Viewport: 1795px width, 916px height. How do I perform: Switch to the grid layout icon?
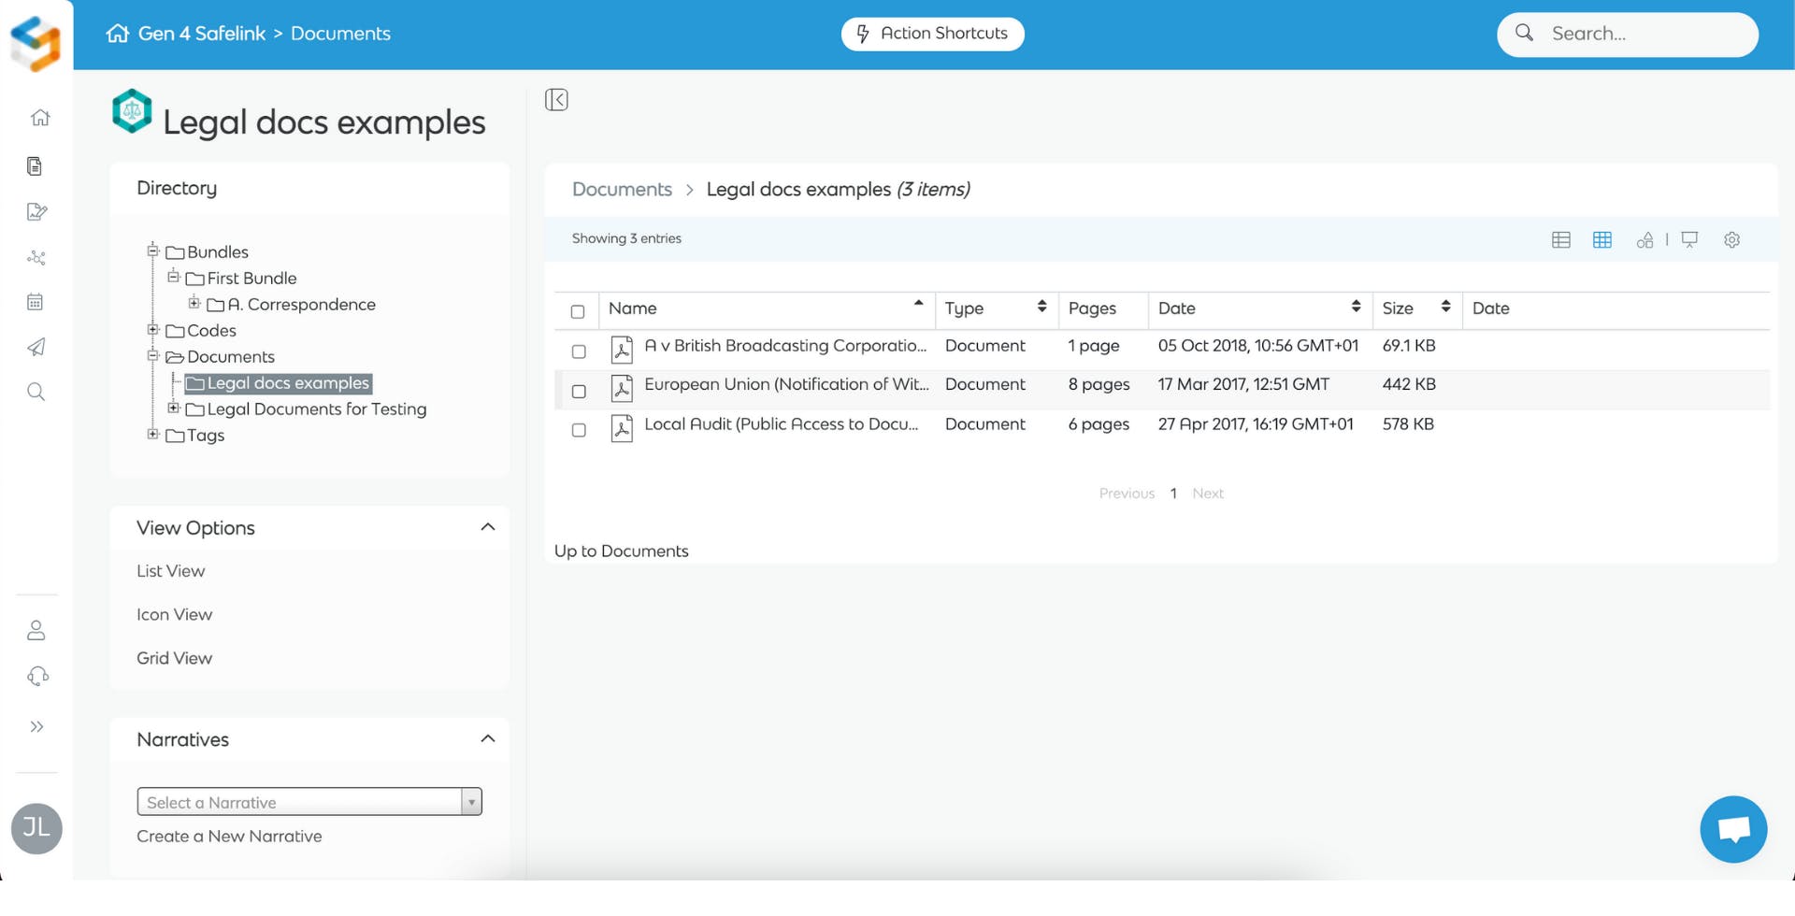click(1601, 240)
